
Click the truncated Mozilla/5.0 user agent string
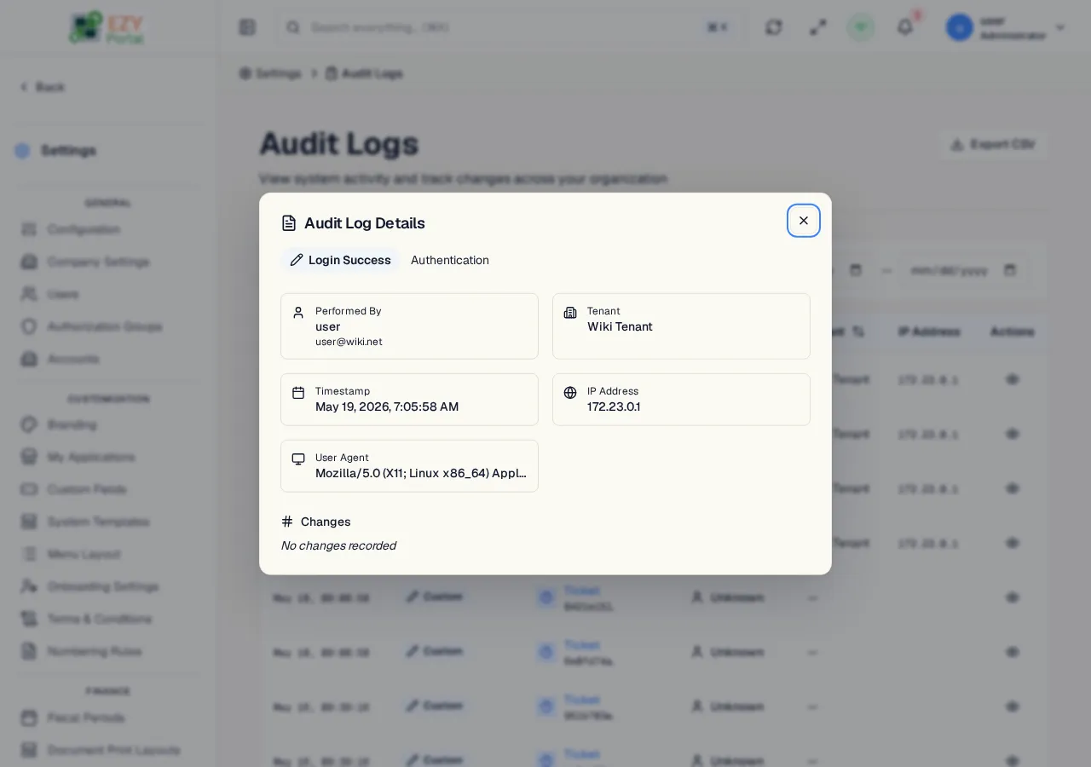[421, 473]
